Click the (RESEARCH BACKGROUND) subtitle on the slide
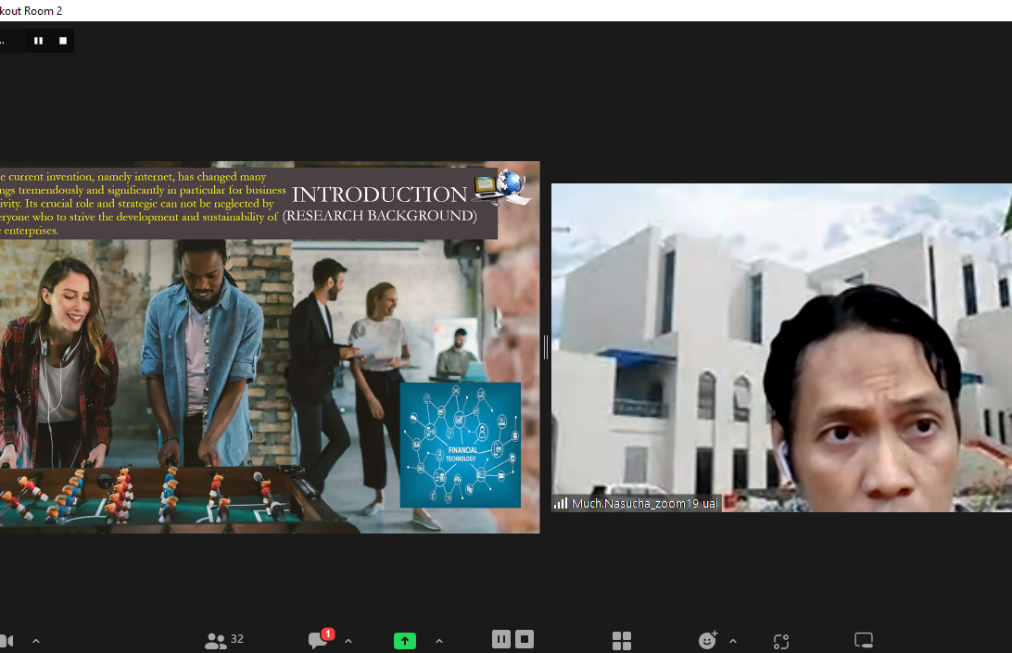The height and width of the screenshot is (653, 1012). tap(380, 216)
